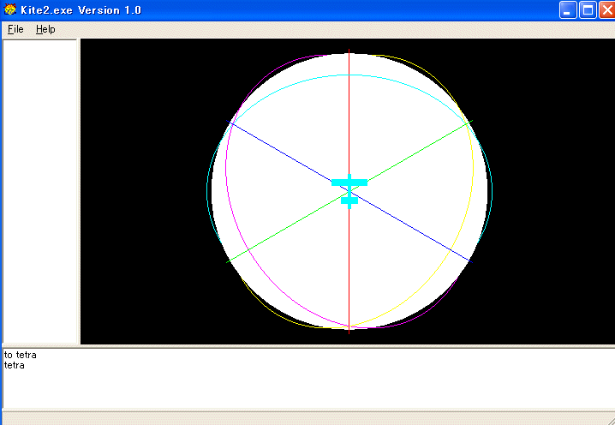Click the cyan kite plane figure

(x=349, y=191)
